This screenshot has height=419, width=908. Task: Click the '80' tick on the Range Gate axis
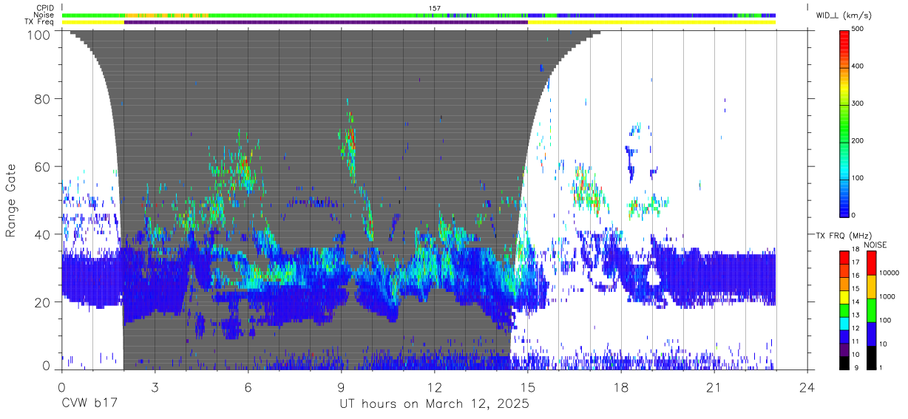tap(42, 98)
